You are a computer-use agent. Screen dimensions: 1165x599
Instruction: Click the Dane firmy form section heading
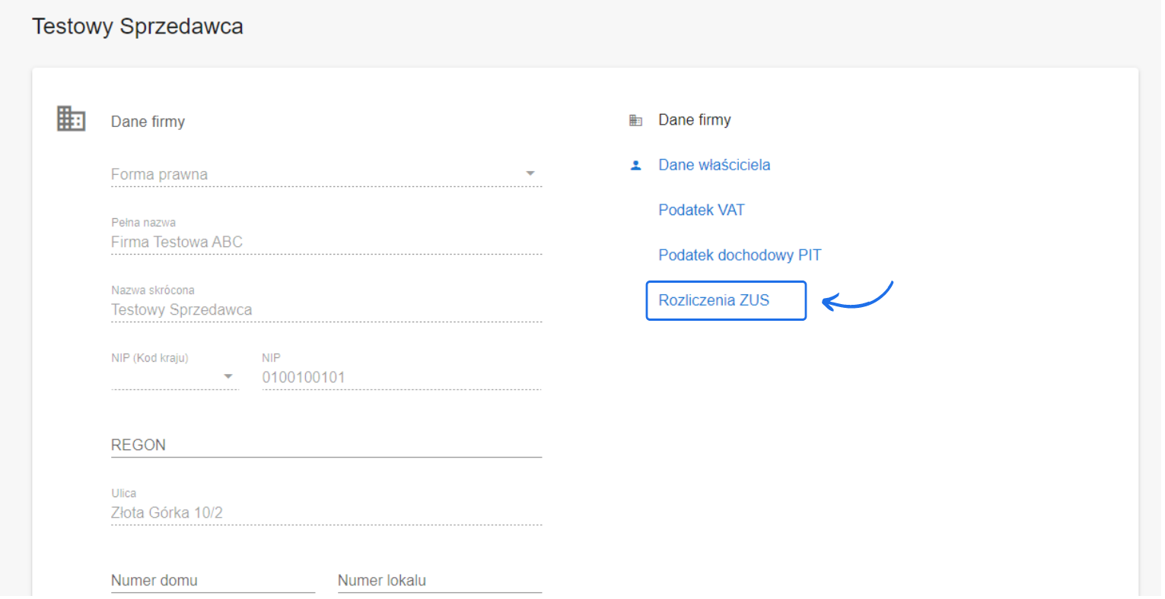pyautogui.click(x=148, y=122)
